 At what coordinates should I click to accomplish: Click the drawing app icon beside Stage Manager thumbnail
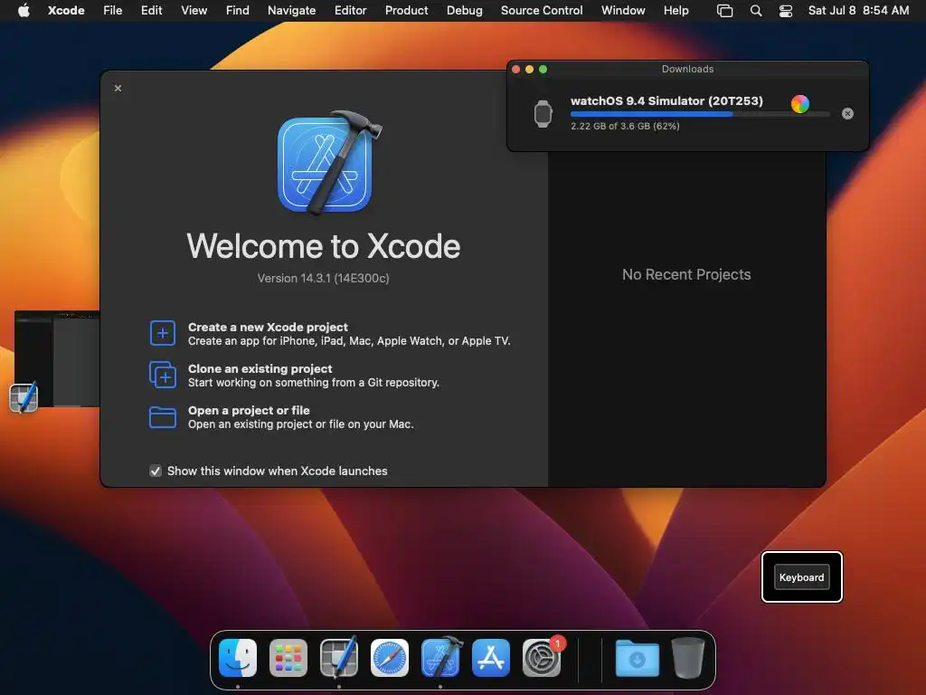[x=24, y=397]
